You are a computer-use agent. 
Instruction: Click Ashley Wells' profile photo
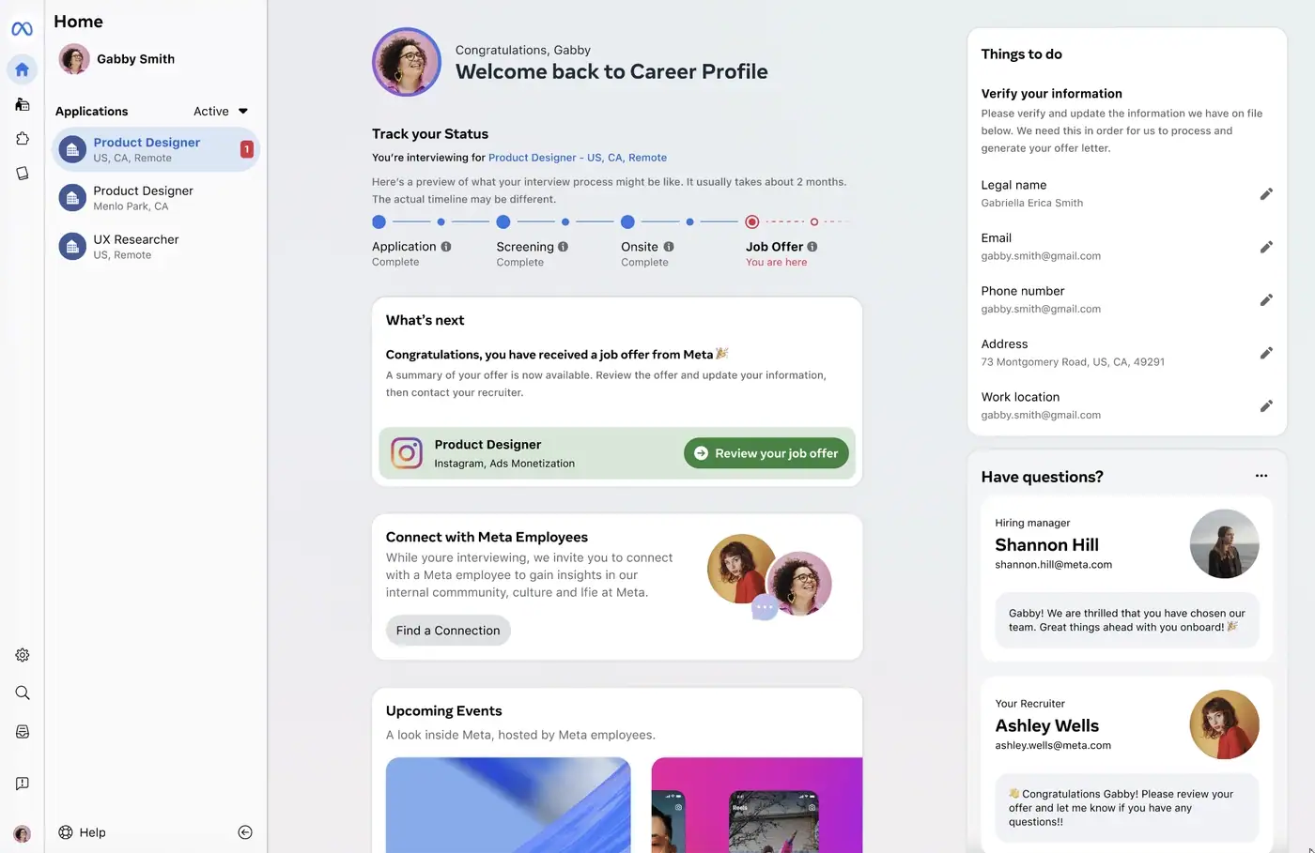pyautogui.click(x=1224, y=724)
